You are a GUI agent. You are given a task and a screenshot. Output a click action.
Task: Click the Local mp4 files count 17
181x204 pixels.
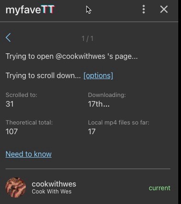tap(92, 131)
